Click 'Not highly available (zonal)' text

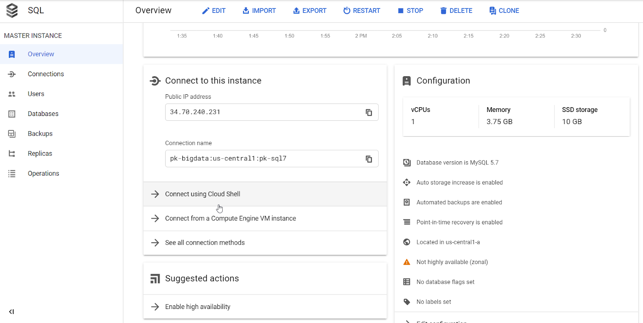(x=452, y=262)
